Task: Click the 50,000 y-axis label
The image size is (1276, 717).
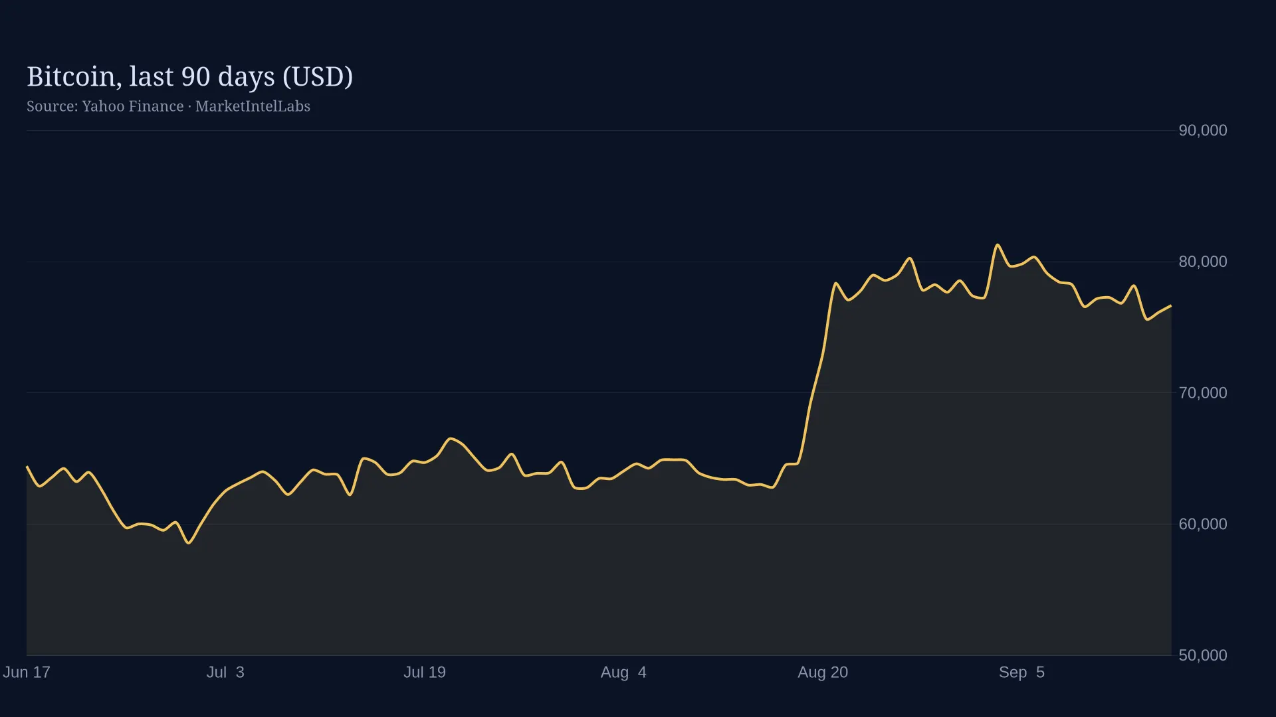Action: 1203,655
